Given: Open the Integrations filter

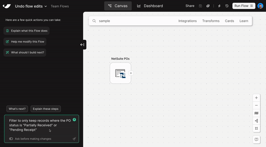Looking at the screenshot, I should point(188,21).
